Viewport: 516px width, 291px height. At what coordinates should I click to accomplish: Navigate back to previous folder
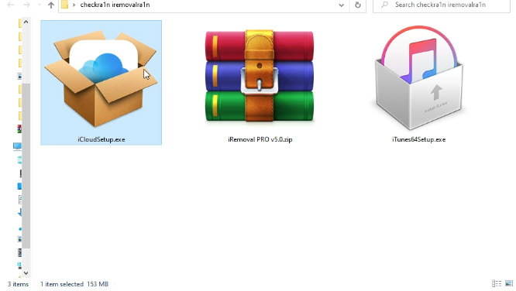pyautogui.click(x=11, y=5)
